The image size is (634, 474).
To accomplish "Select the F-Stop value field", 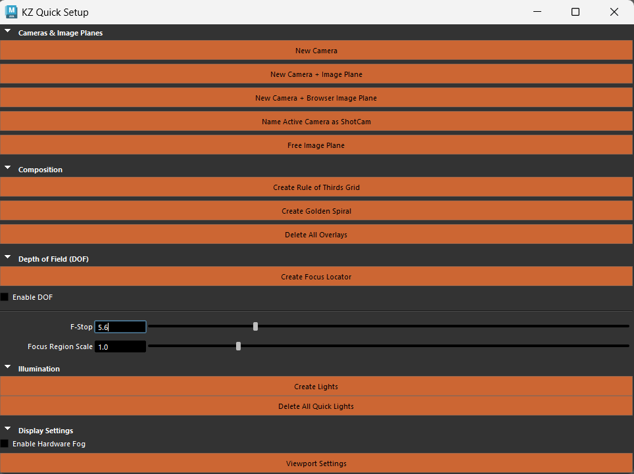I will pos(120,327).
